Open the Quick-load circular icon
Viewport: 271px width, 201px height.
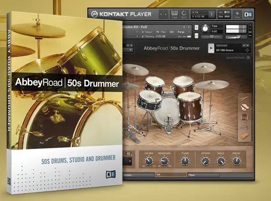(184, 14)
